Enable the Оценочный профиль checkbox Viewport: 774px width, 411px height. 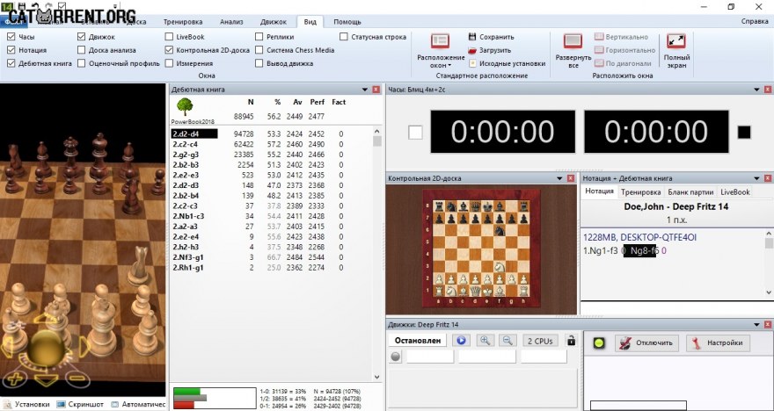pyautogui.click(x=82, y=63)
